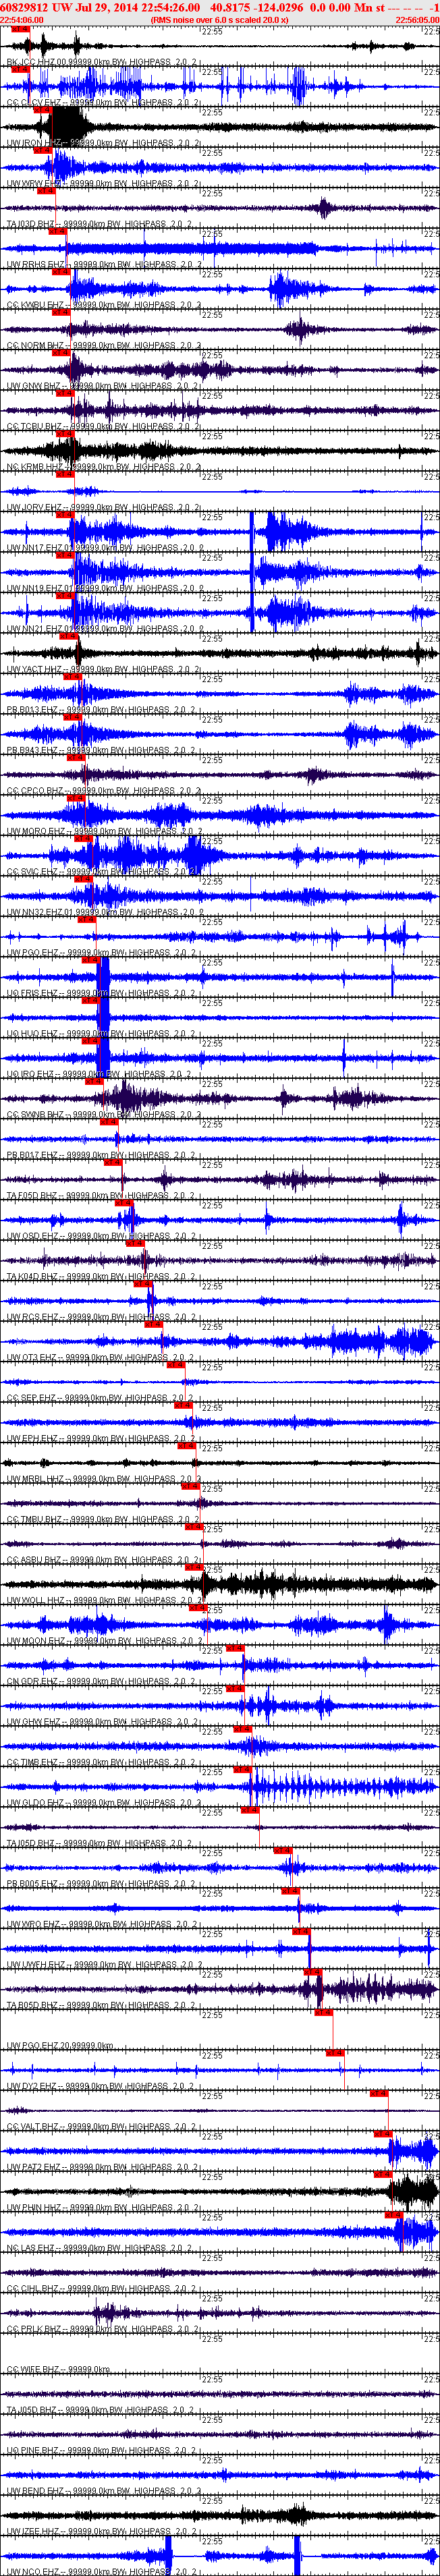Select the 'CC TIMB EHZ' station label
The image size is (440, 2576).
[x=33, y=1762]
